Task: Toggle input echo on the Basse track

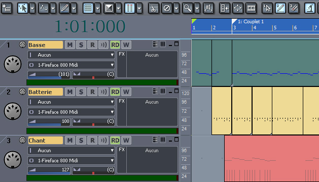Action: pyautogui.click(x=103, y=45)
